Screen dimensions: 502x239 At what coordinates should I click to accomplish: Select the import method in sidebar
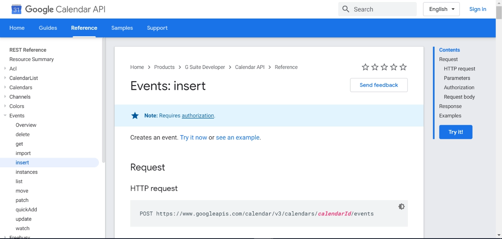coord(23,153)
